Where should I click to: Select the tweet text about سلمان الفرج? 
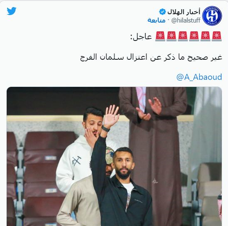[x=151, y=57]
